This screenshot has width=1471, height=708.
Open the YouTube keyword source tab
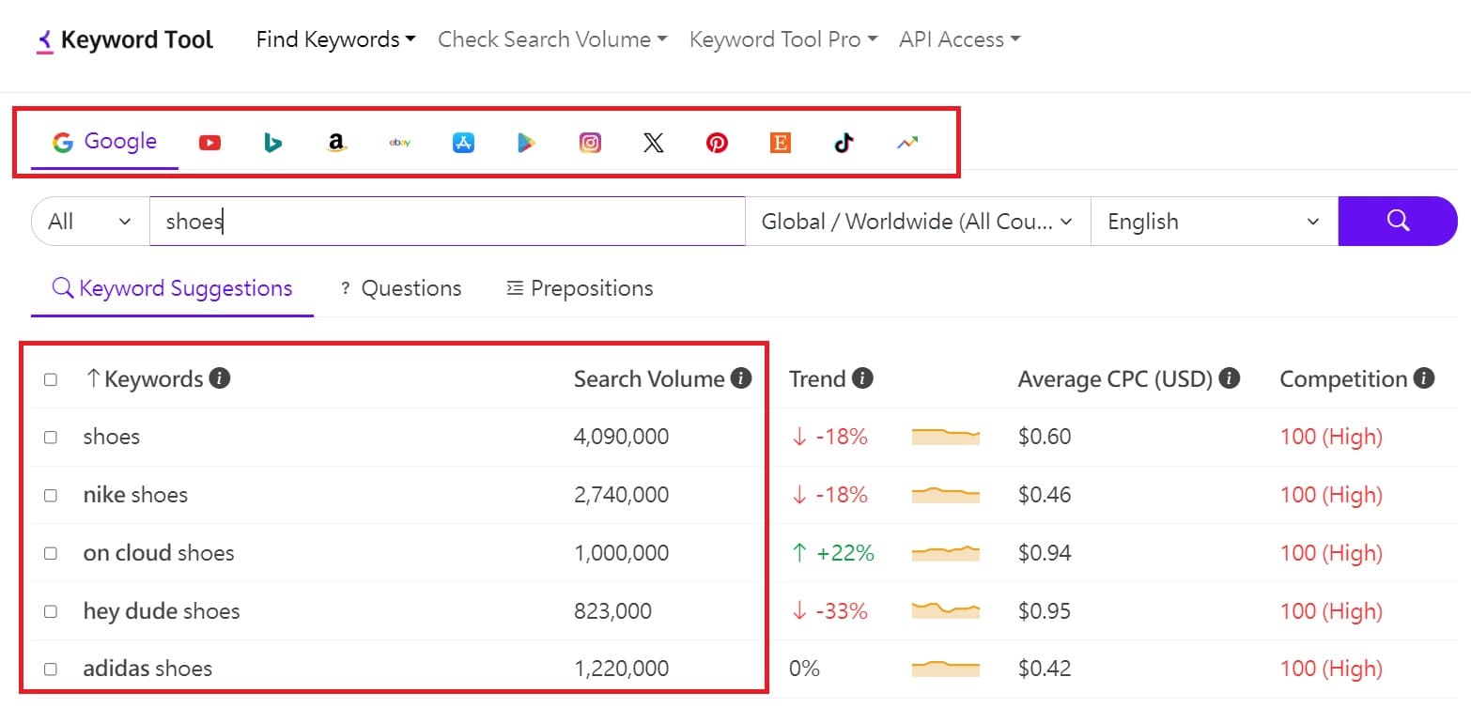(209, 143)
